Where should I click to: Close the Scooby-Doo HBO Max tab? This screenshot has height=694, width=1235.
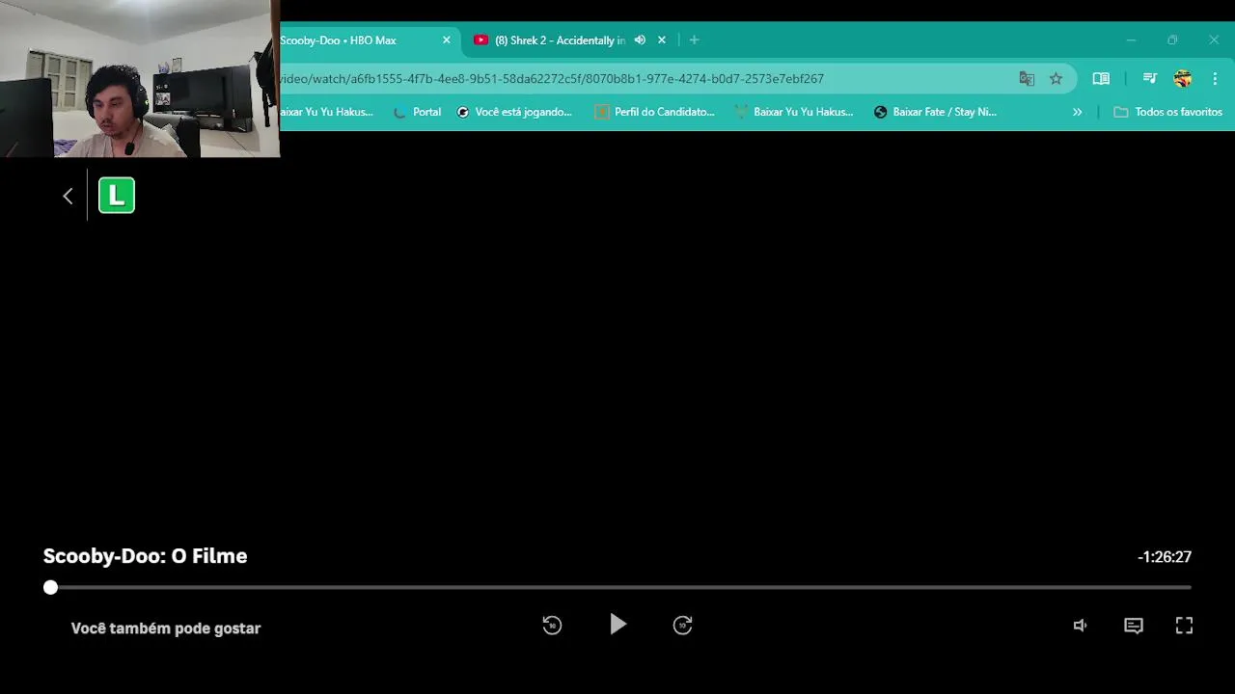tap(447, 40)
